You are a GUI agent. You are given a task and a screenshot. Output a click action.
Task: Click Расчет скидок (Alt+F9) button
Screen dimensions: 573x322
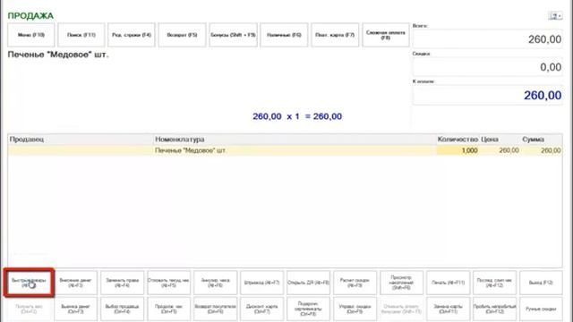(355, 283)
